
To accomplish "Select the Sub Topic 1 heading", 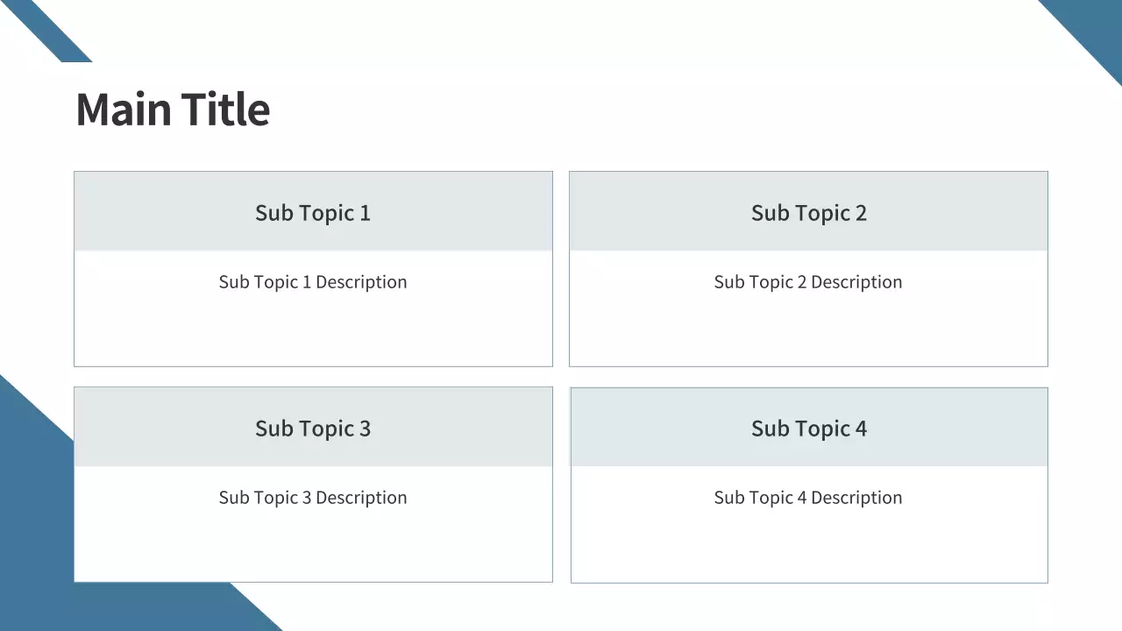I will click(313, 213).
